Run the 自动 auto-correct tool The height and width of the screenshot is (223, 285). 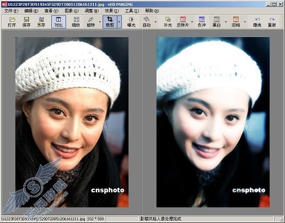coord(146,22)
